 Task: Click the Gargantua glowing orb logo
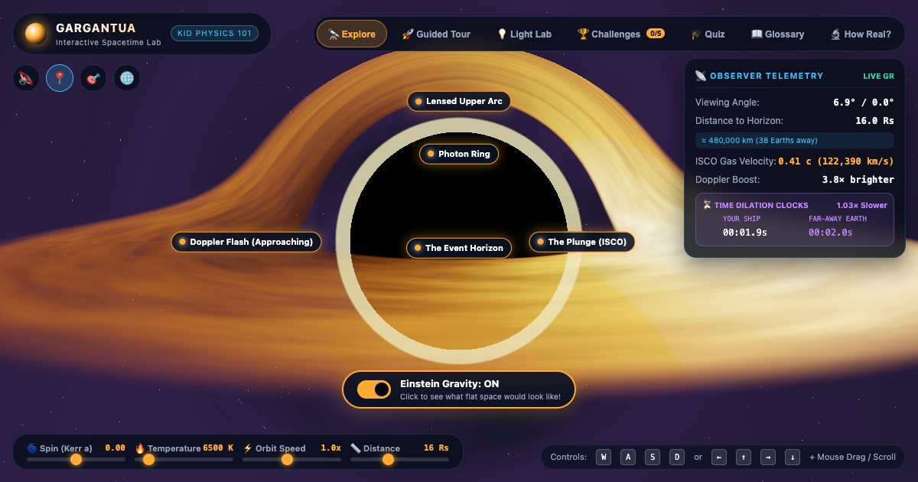pyautogui.click(x=36, y=34)
